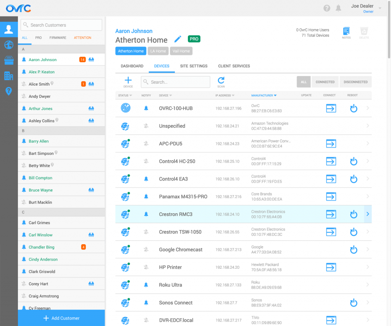Image resolution: width=391 pixels, height=326 pixels.
Task: Connect to OVRC-100-HUB
Action: (331, 108)
